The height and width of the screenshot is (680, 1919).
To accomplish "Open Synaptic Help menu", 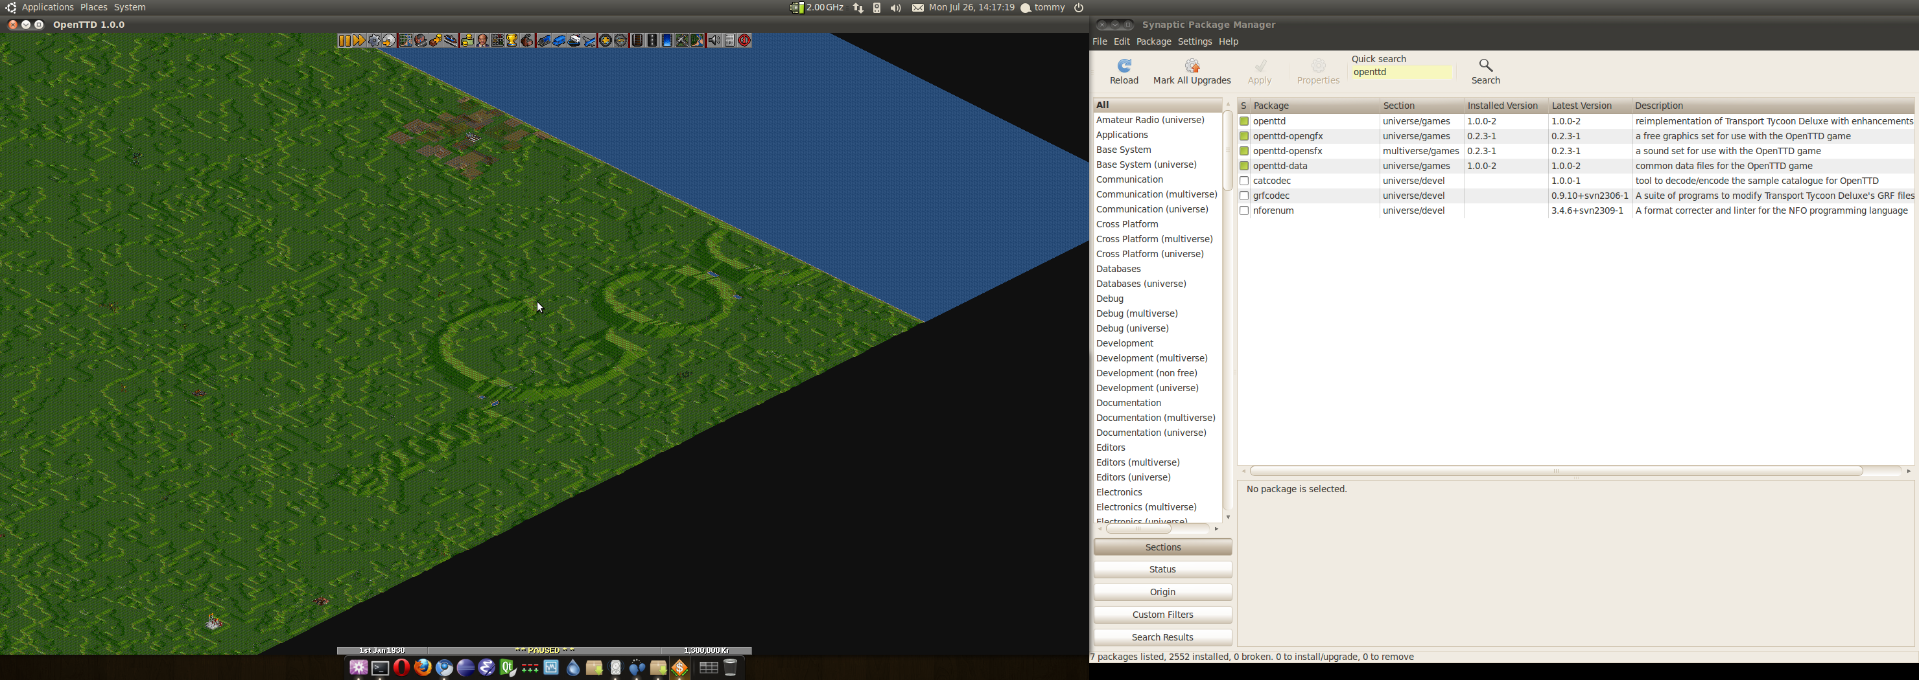I will (1229, 41).
